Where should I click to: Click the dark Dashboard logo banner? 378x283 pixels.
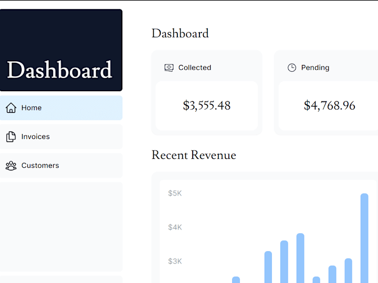[61, 50]
